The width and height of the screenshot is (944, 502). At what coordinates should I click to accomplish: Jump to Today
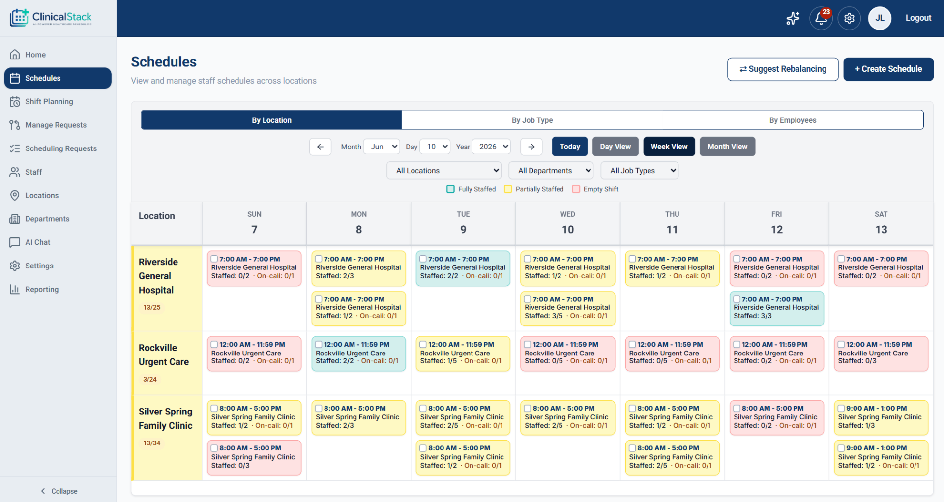click(x=570, y=147)
